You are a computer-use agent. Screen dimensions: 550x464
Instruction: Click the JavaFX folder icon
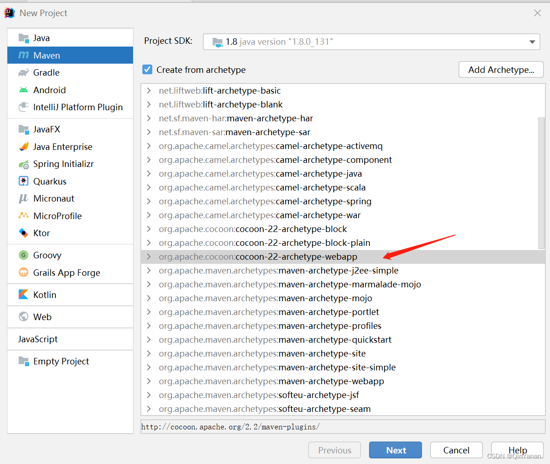(24, 129)
